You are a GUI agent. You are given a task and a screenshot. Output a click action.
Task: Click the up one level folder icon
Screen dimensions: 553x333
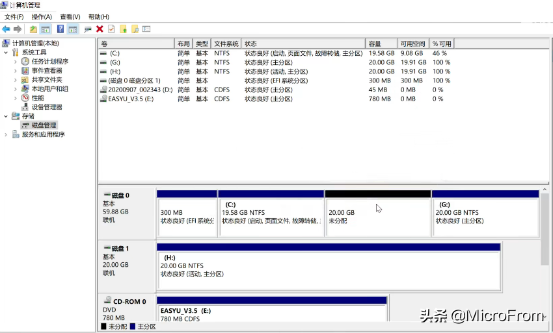33,29
